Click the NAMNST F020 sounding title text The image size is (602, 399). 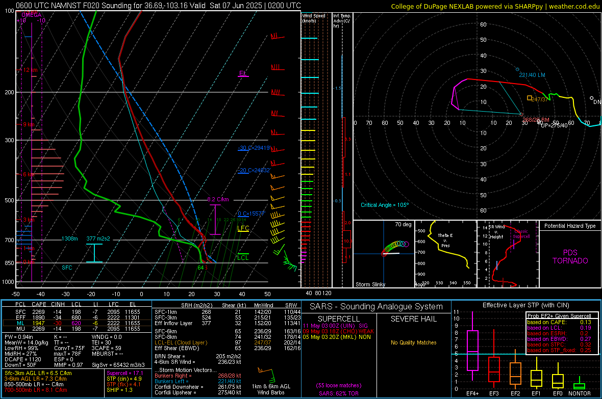point(158,6)
